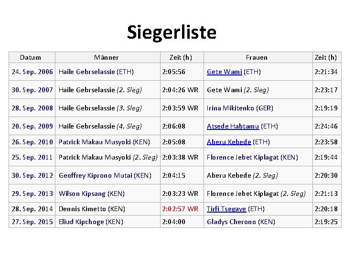Screen dimensions: 344x258
Task: Open the 24. Sep. 2006 date
Action: [x=32, y=72]
